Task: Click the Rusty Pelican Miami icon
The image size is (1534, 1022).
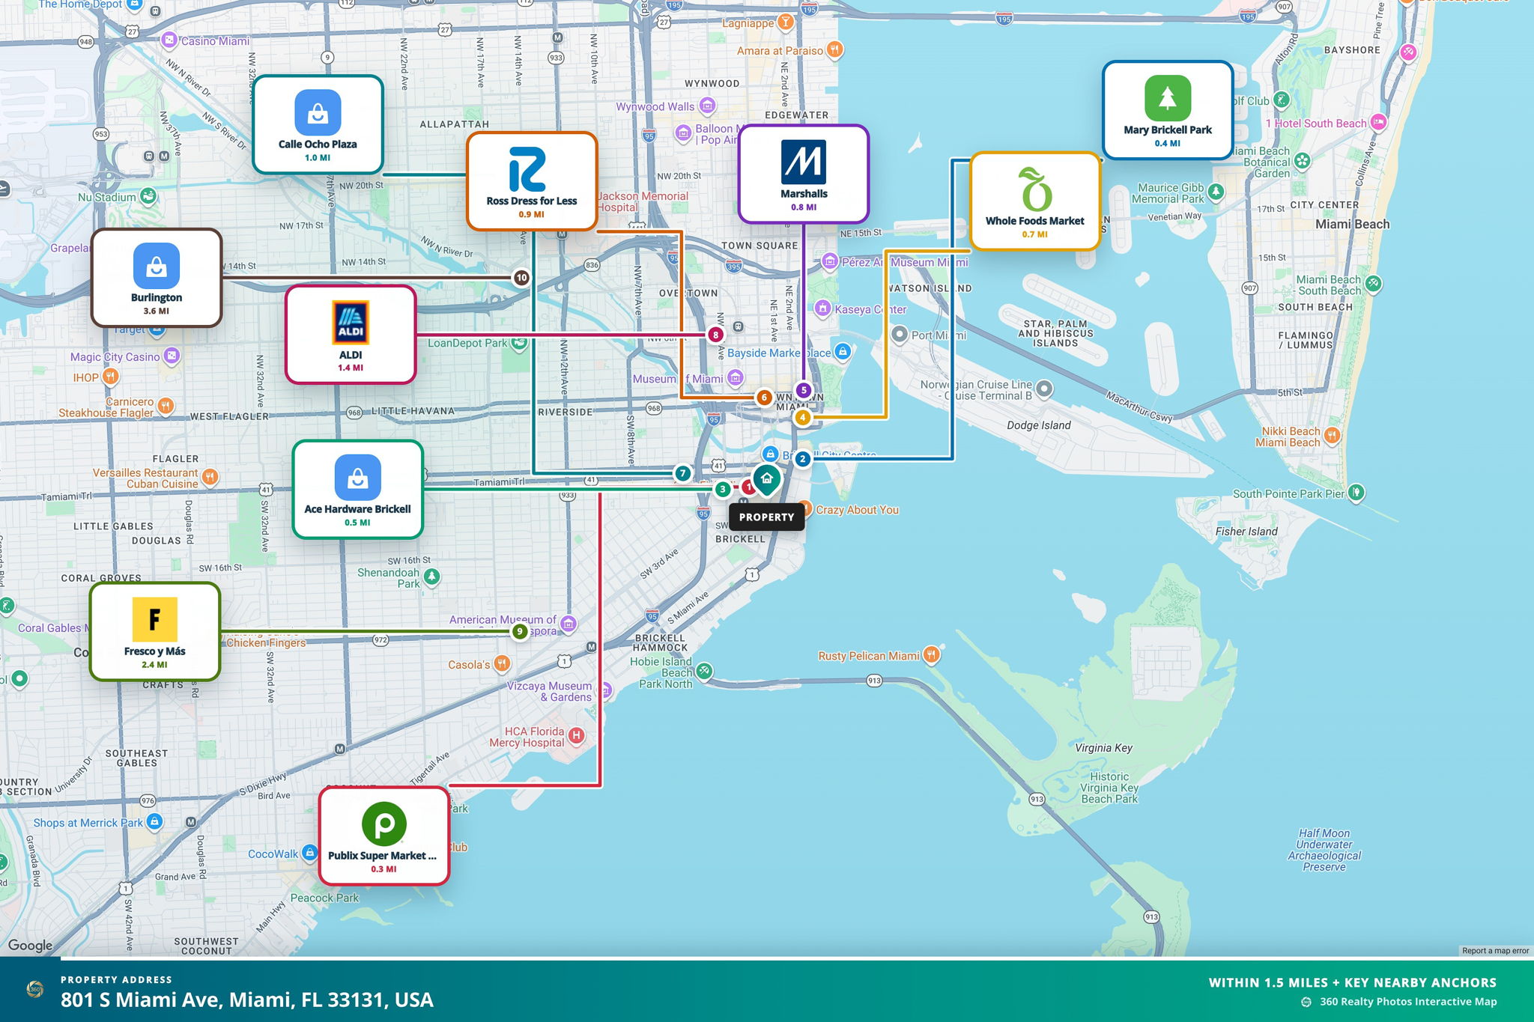Action: coord(931,655)
